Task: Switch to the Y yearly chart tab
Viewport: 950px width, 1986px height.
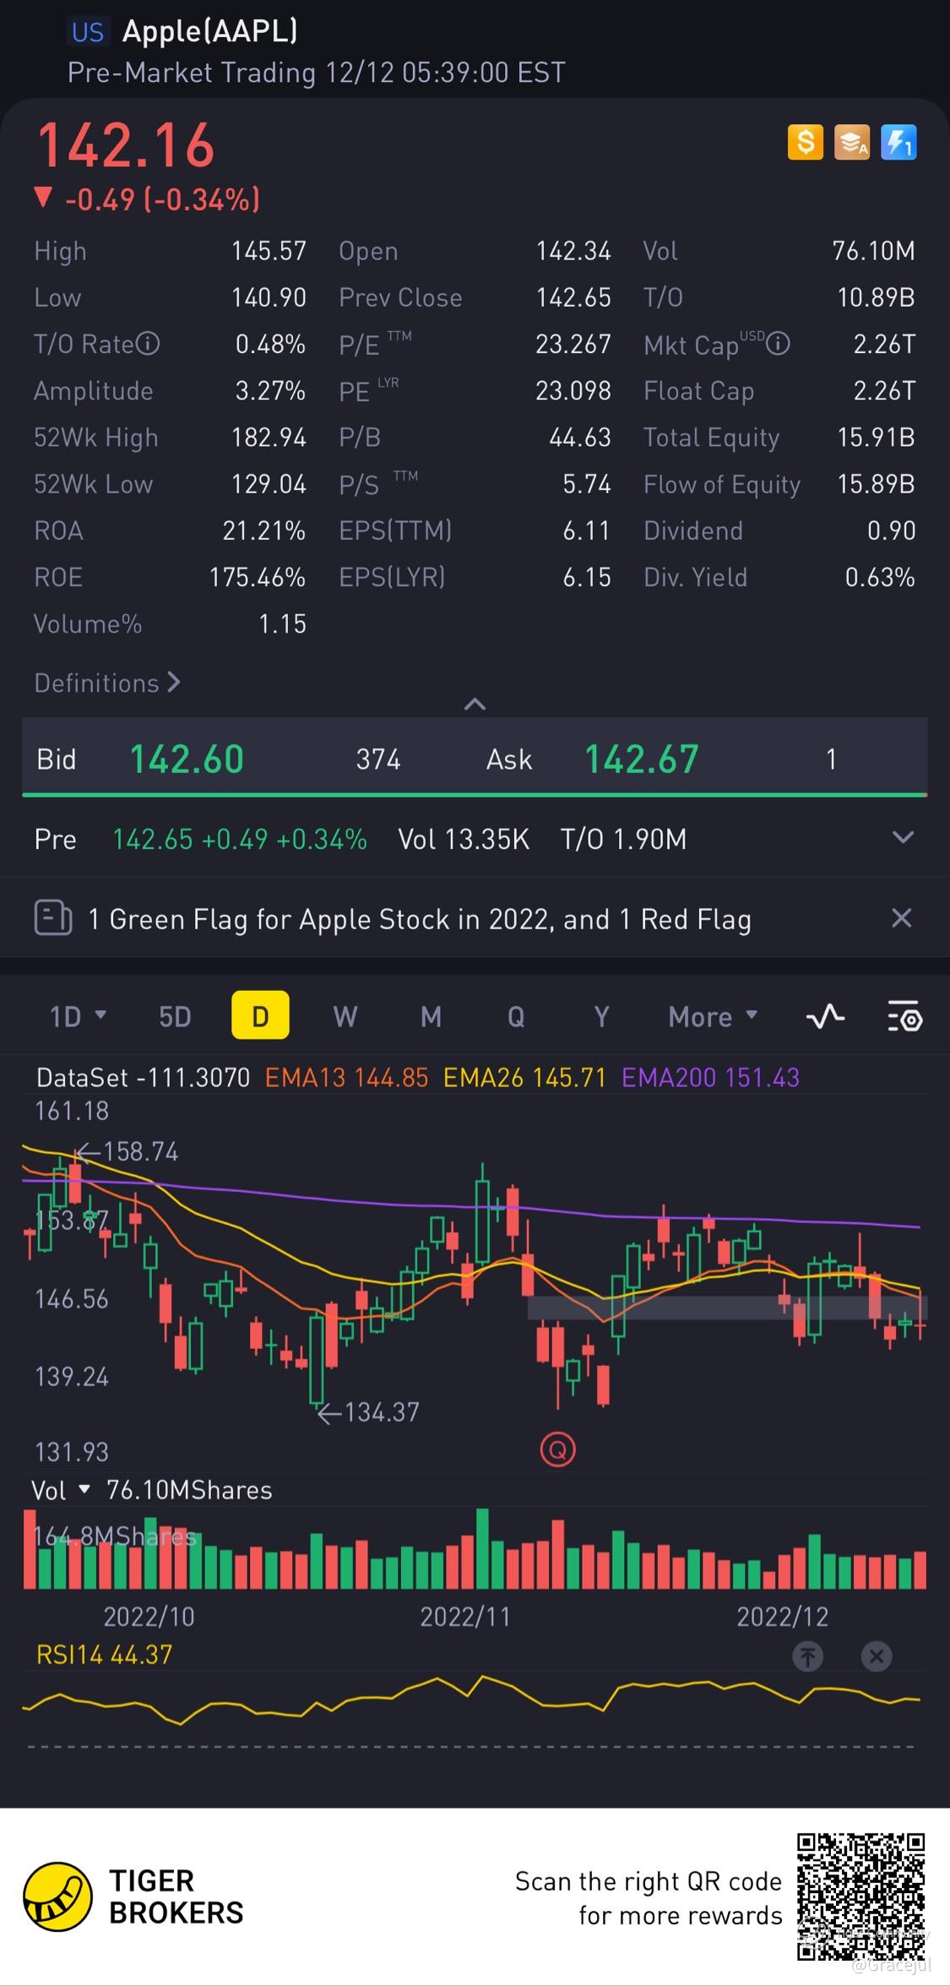Action: (601, 1016)
